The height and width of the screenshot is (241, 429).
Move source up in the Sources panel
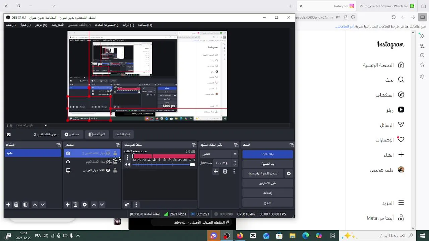(94, 205)
